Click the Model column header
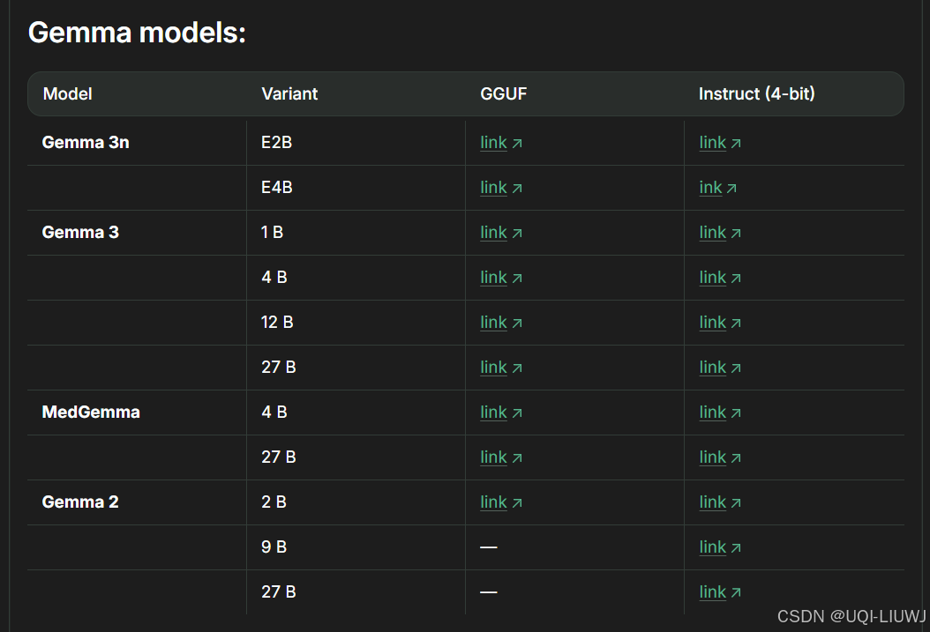The image size is (930, 632). (x=68, y=94)
